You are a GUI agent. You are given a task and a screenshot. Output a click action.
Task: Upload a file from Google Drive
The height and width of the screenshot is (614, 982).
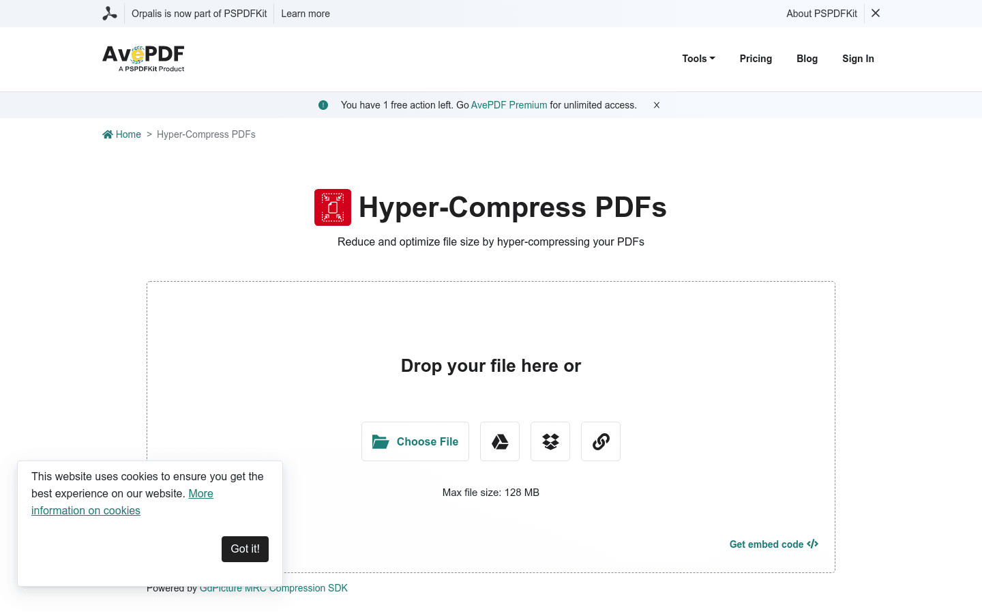[499, 441]
